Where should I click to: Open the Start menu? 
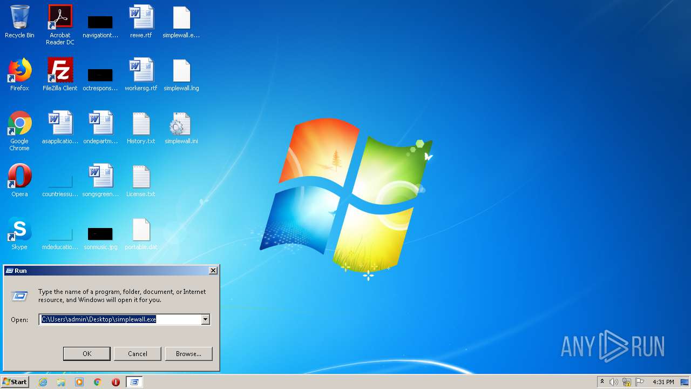[15, 382]
